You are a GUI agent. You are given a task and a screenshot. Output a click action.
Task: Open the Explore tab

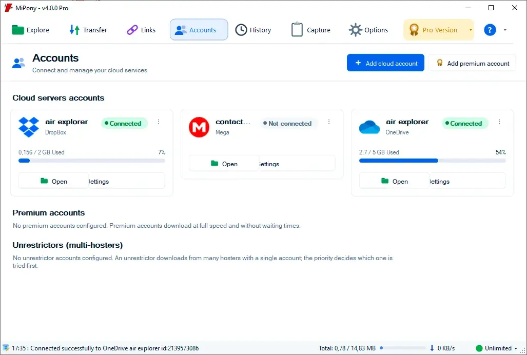pos(31,30)
